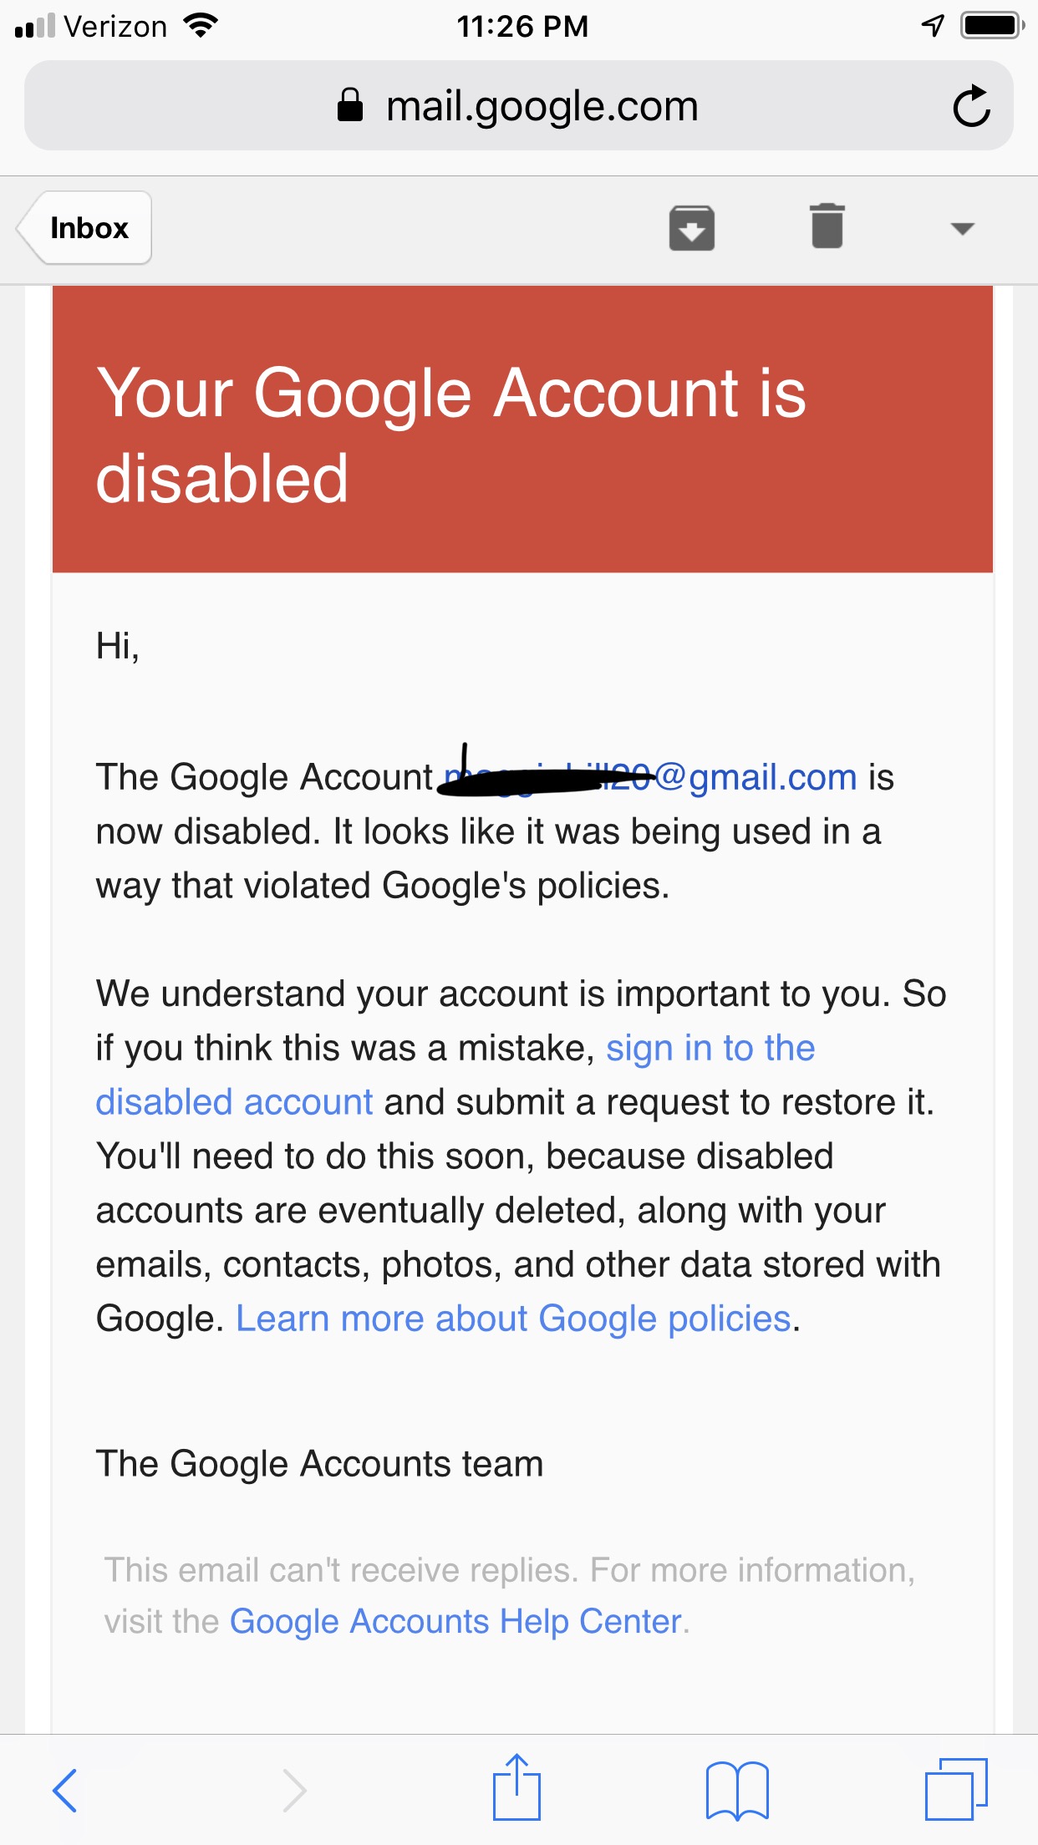1038x1845 pixels.
Task: Open "Learn more about Google policies" link
Action: tap(513, 1319)
